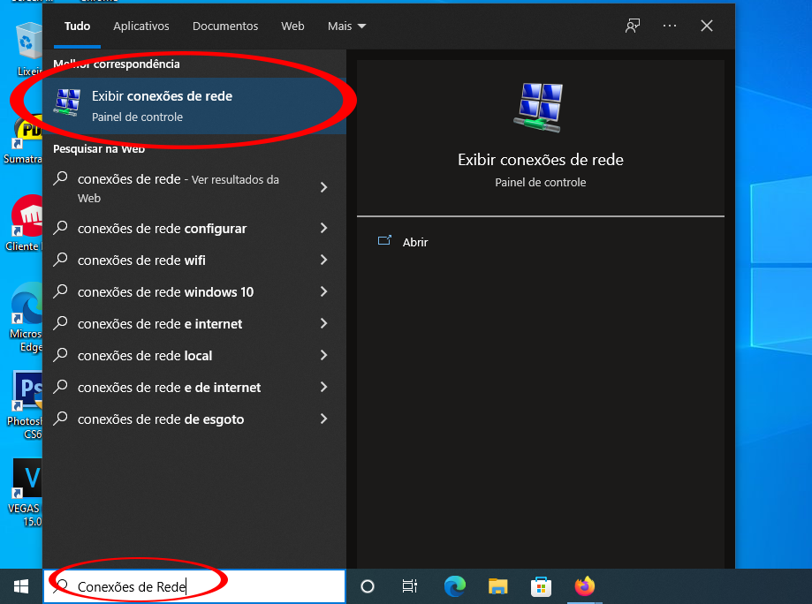
Task: Switch to the Documentos tab
Action: [x=224, y=26]
